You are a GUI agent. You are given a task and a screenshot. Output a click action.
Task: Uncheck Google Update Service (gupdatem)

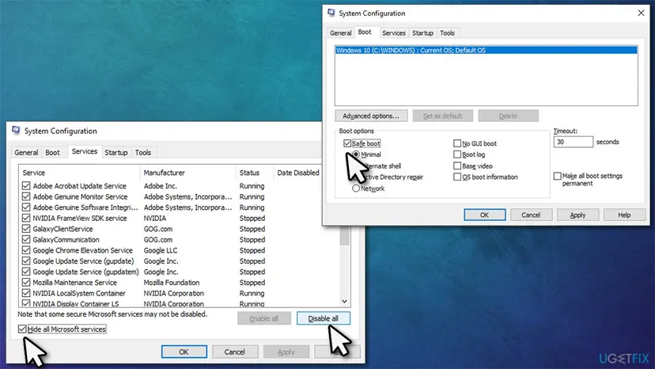(26, 272)
